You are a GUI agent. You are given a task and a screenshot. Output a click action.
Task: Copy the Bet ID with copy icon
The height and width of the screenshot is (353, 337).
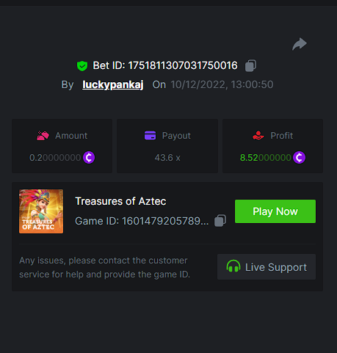tap(251, 65)
